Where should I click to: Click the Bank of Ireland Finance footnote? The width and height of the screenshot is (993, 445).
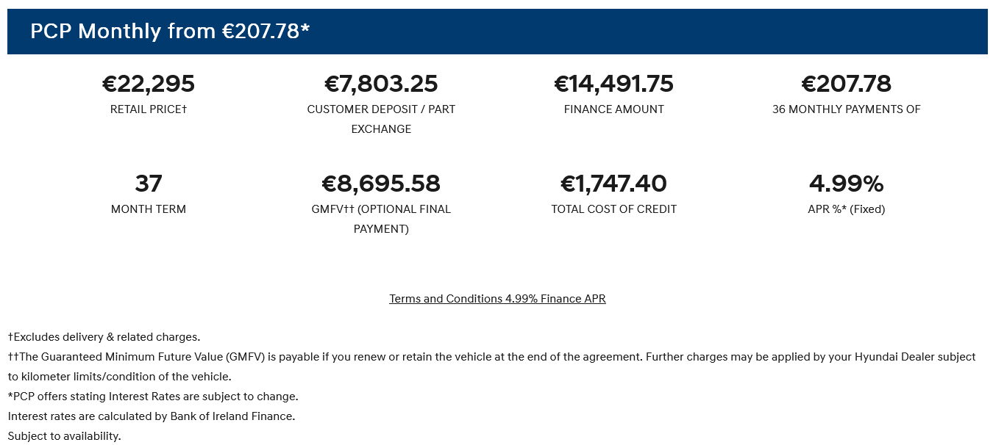click(x=152, y=416)
